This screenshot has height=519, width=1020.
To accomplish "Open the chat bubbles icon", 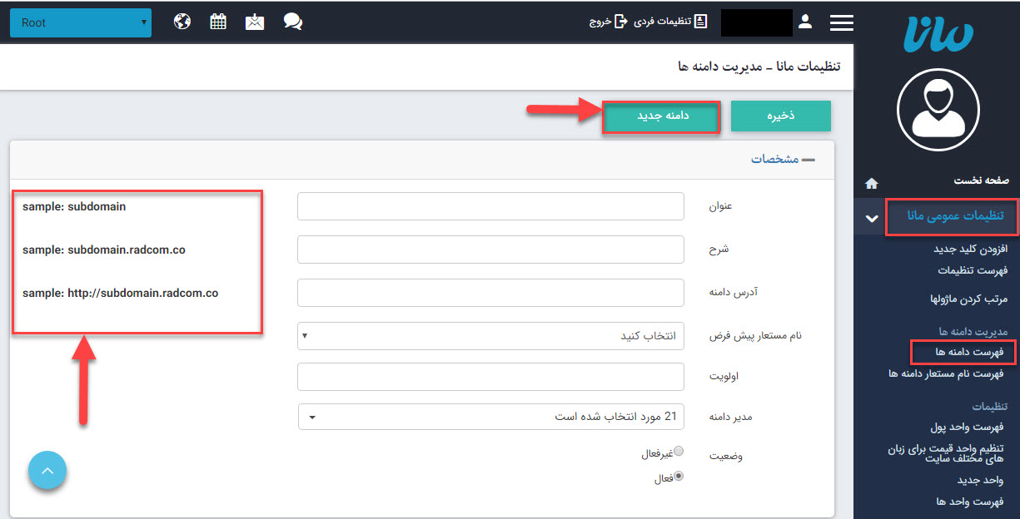I will [x=292, y=22].
